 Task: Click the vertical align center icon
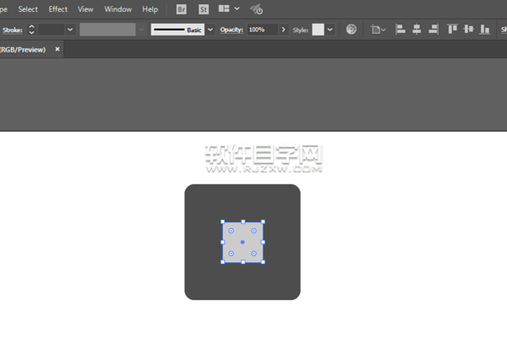pos(468,30)
